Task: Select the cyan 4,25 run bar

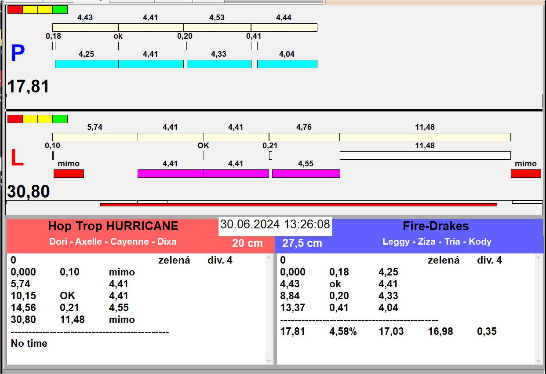Action: click(x=86, y=64)
